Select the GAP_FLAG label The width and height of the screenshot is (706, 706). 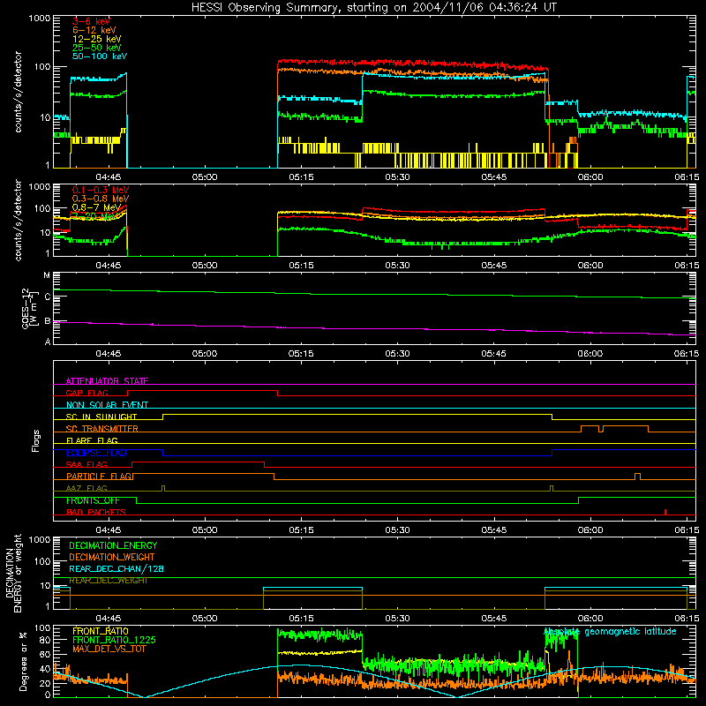[x=86, y=393]
